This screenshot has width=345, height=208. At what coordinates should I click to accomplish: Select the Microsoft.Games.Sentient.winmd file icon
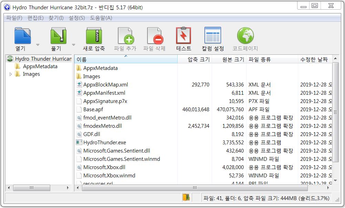click(79, 159)
